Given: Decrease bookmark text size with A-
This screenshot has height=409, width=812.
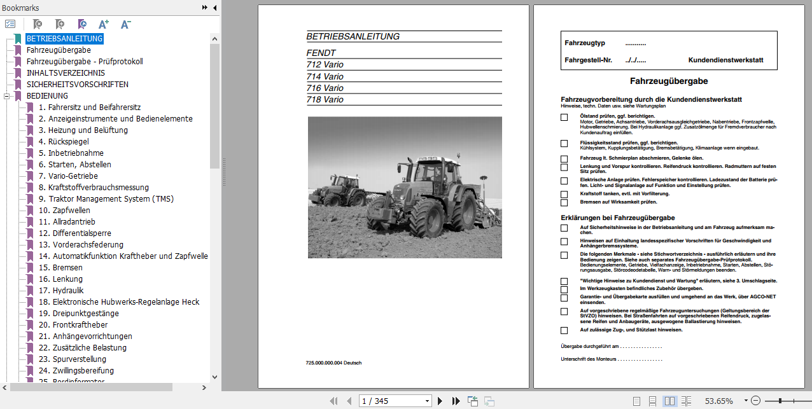Looking at the screenshot, I should 125,24.
